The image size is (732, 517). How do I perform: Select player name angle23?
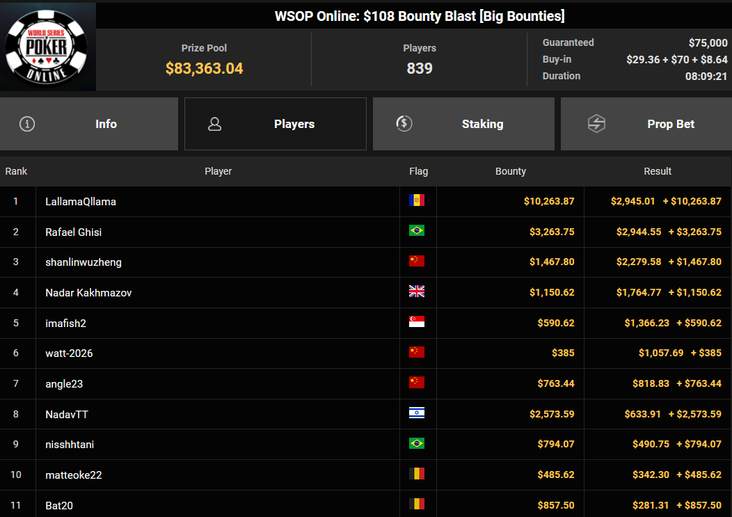coord(64,384)
